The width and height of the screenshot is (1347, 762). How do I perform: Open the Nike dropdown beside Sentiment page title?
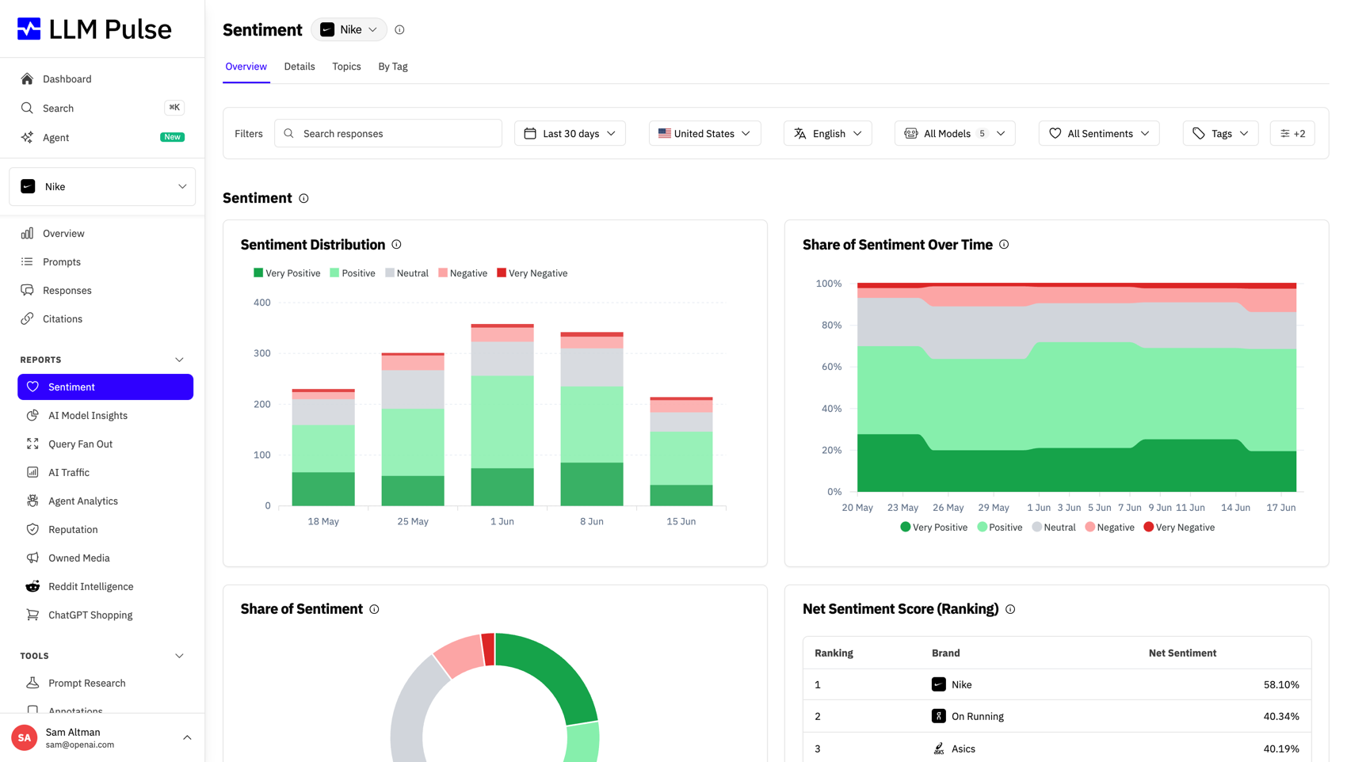tap(349, 30)
